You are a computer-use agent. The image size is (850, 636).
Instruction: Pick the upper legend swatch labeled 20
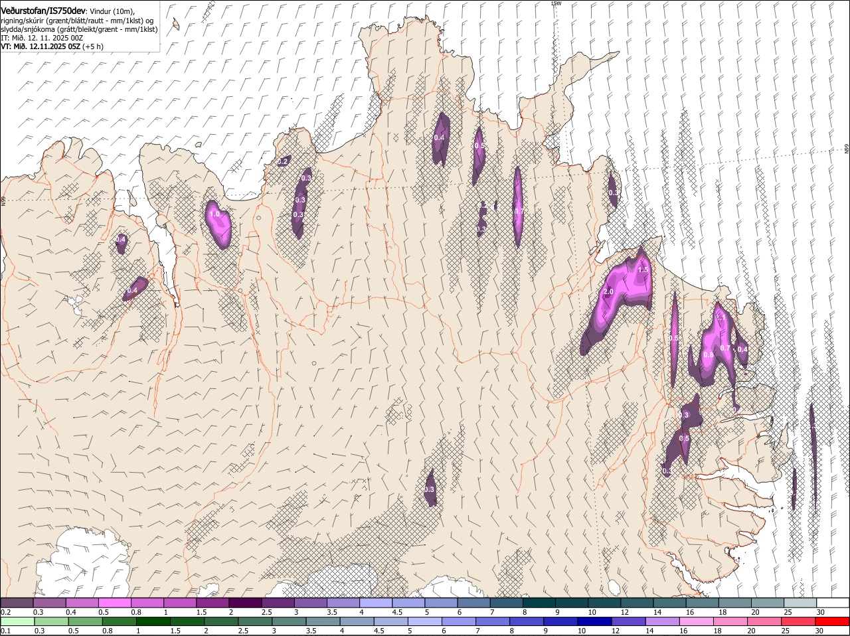[x=768, y=602]
